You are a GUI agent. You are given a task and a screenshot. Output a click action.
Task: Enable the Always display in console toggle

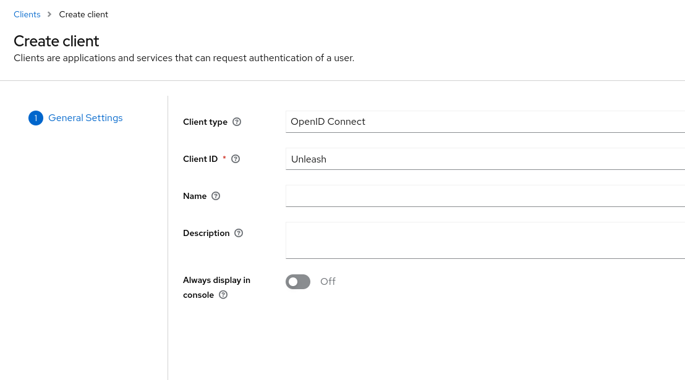[298, 281]
